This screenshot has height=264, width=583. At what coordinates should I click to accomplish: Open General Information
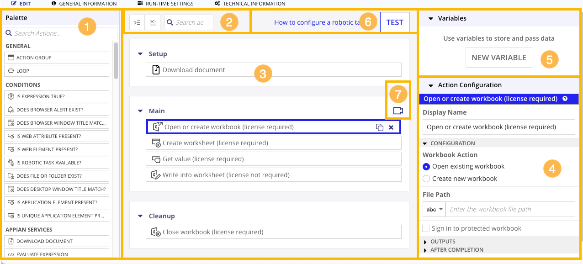[84, 4]
